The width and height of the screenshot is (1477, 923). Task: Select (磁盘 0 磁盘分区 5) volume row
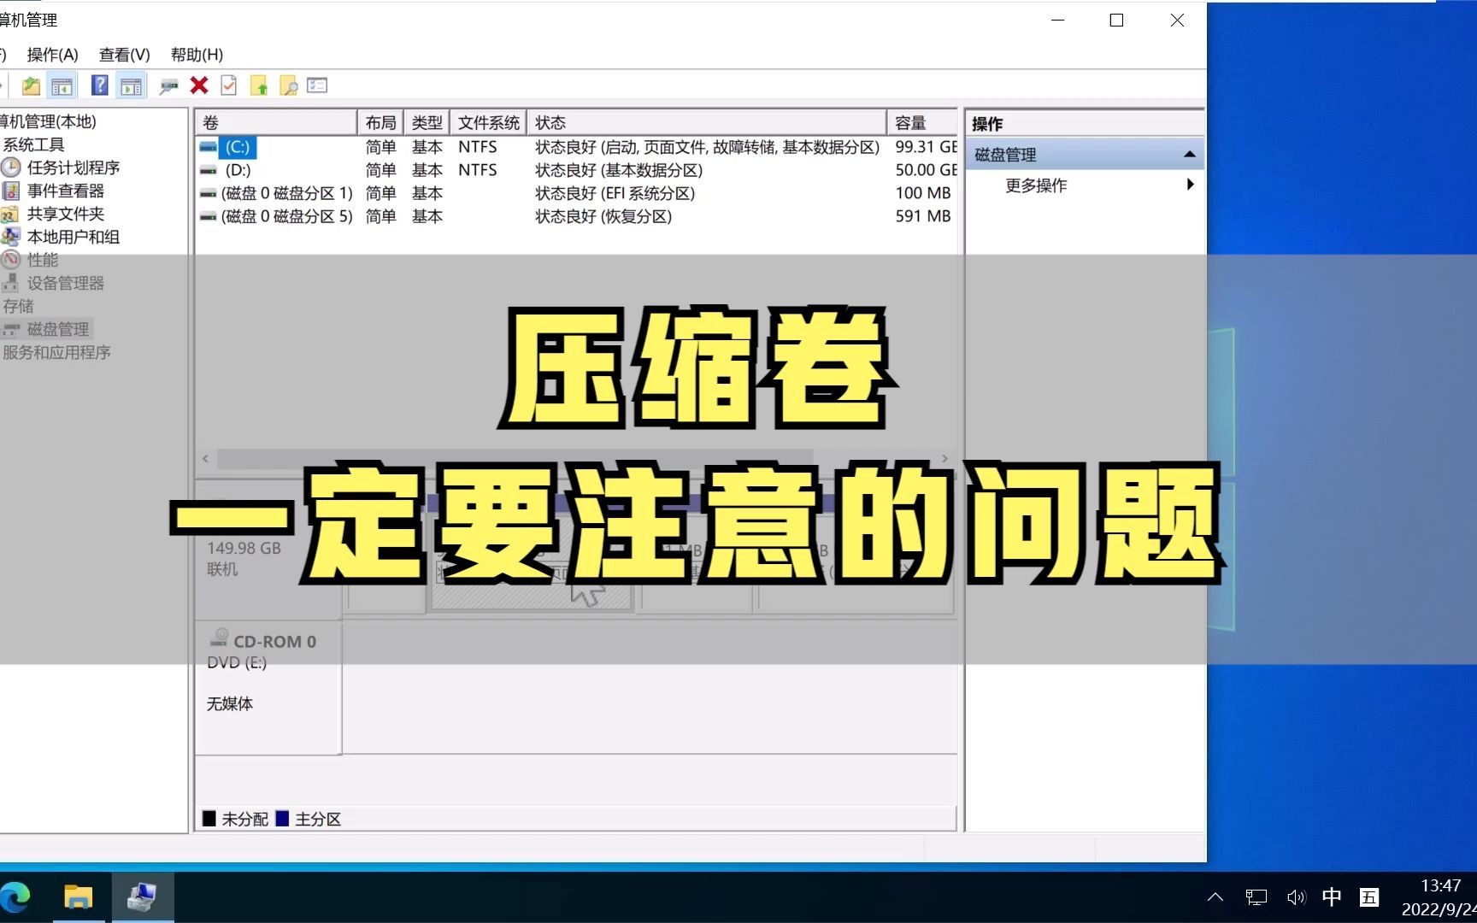click(x=576, y=216)
